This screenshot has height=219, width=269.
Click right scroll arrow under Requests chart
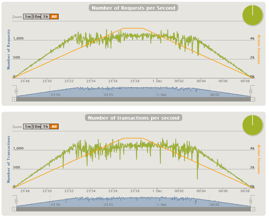click(253, 99)
